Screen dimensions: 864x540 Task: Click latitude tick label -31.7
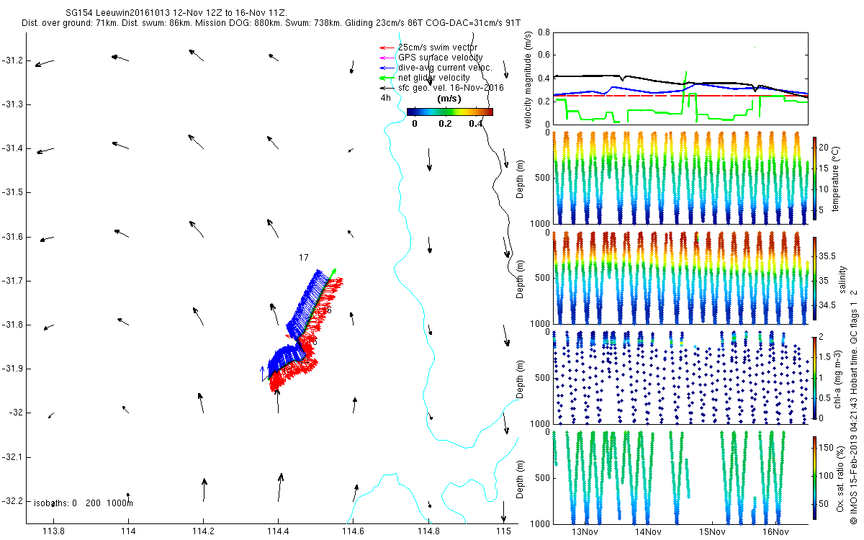click(12, 280)
